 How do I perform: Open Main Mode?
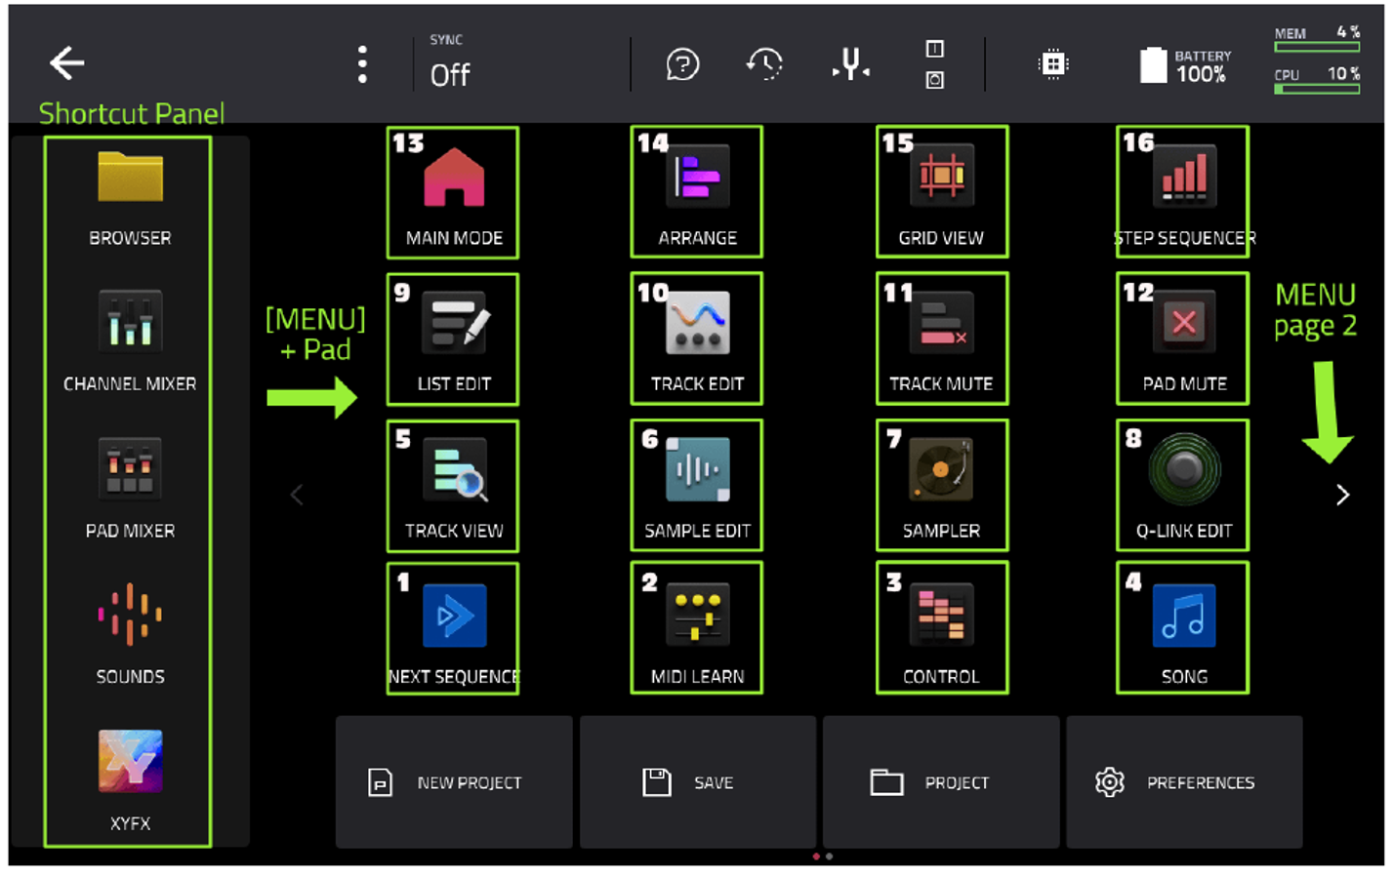tap(453, 192)
